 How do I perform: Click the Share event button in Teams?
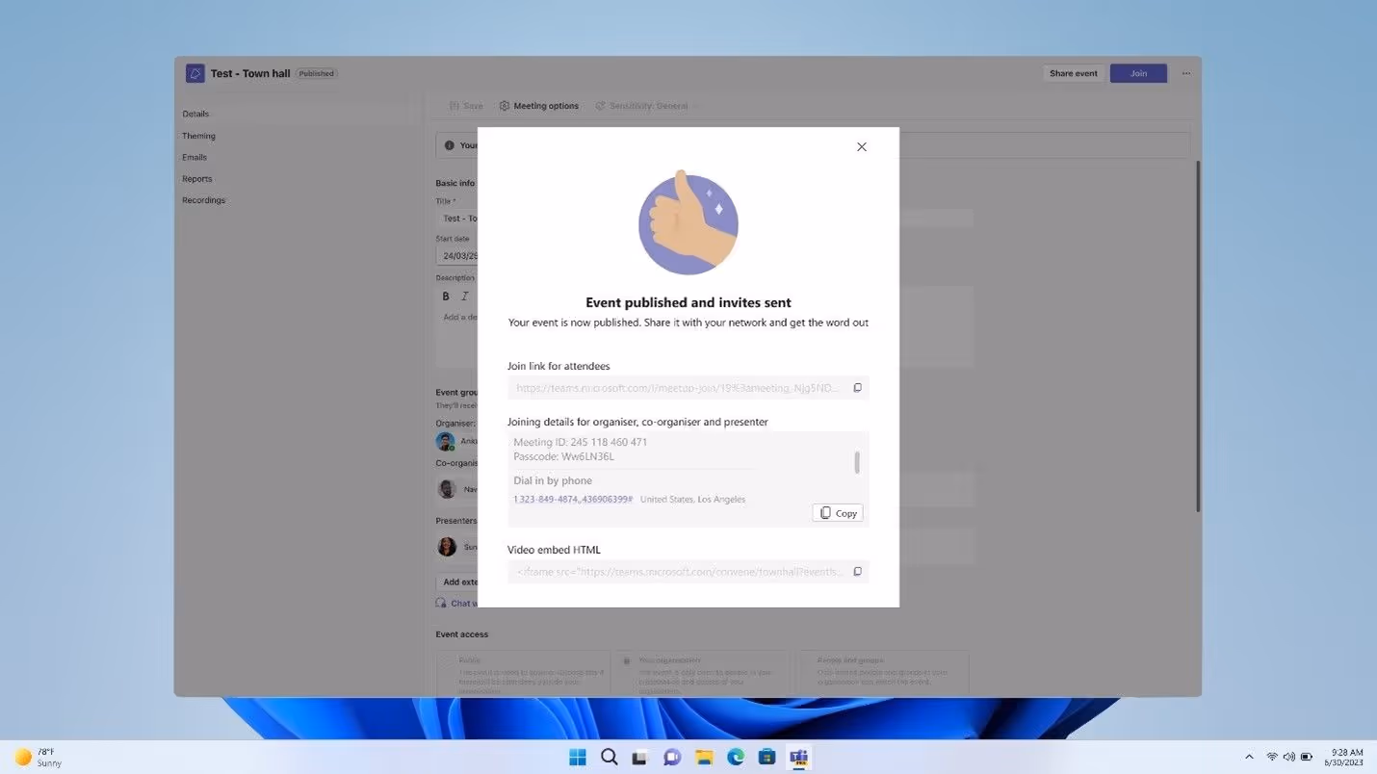tap(1073, 73)
